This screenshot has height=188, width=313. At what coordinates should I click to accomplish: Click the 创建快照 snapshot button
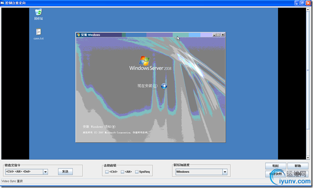tap(276, 174)
